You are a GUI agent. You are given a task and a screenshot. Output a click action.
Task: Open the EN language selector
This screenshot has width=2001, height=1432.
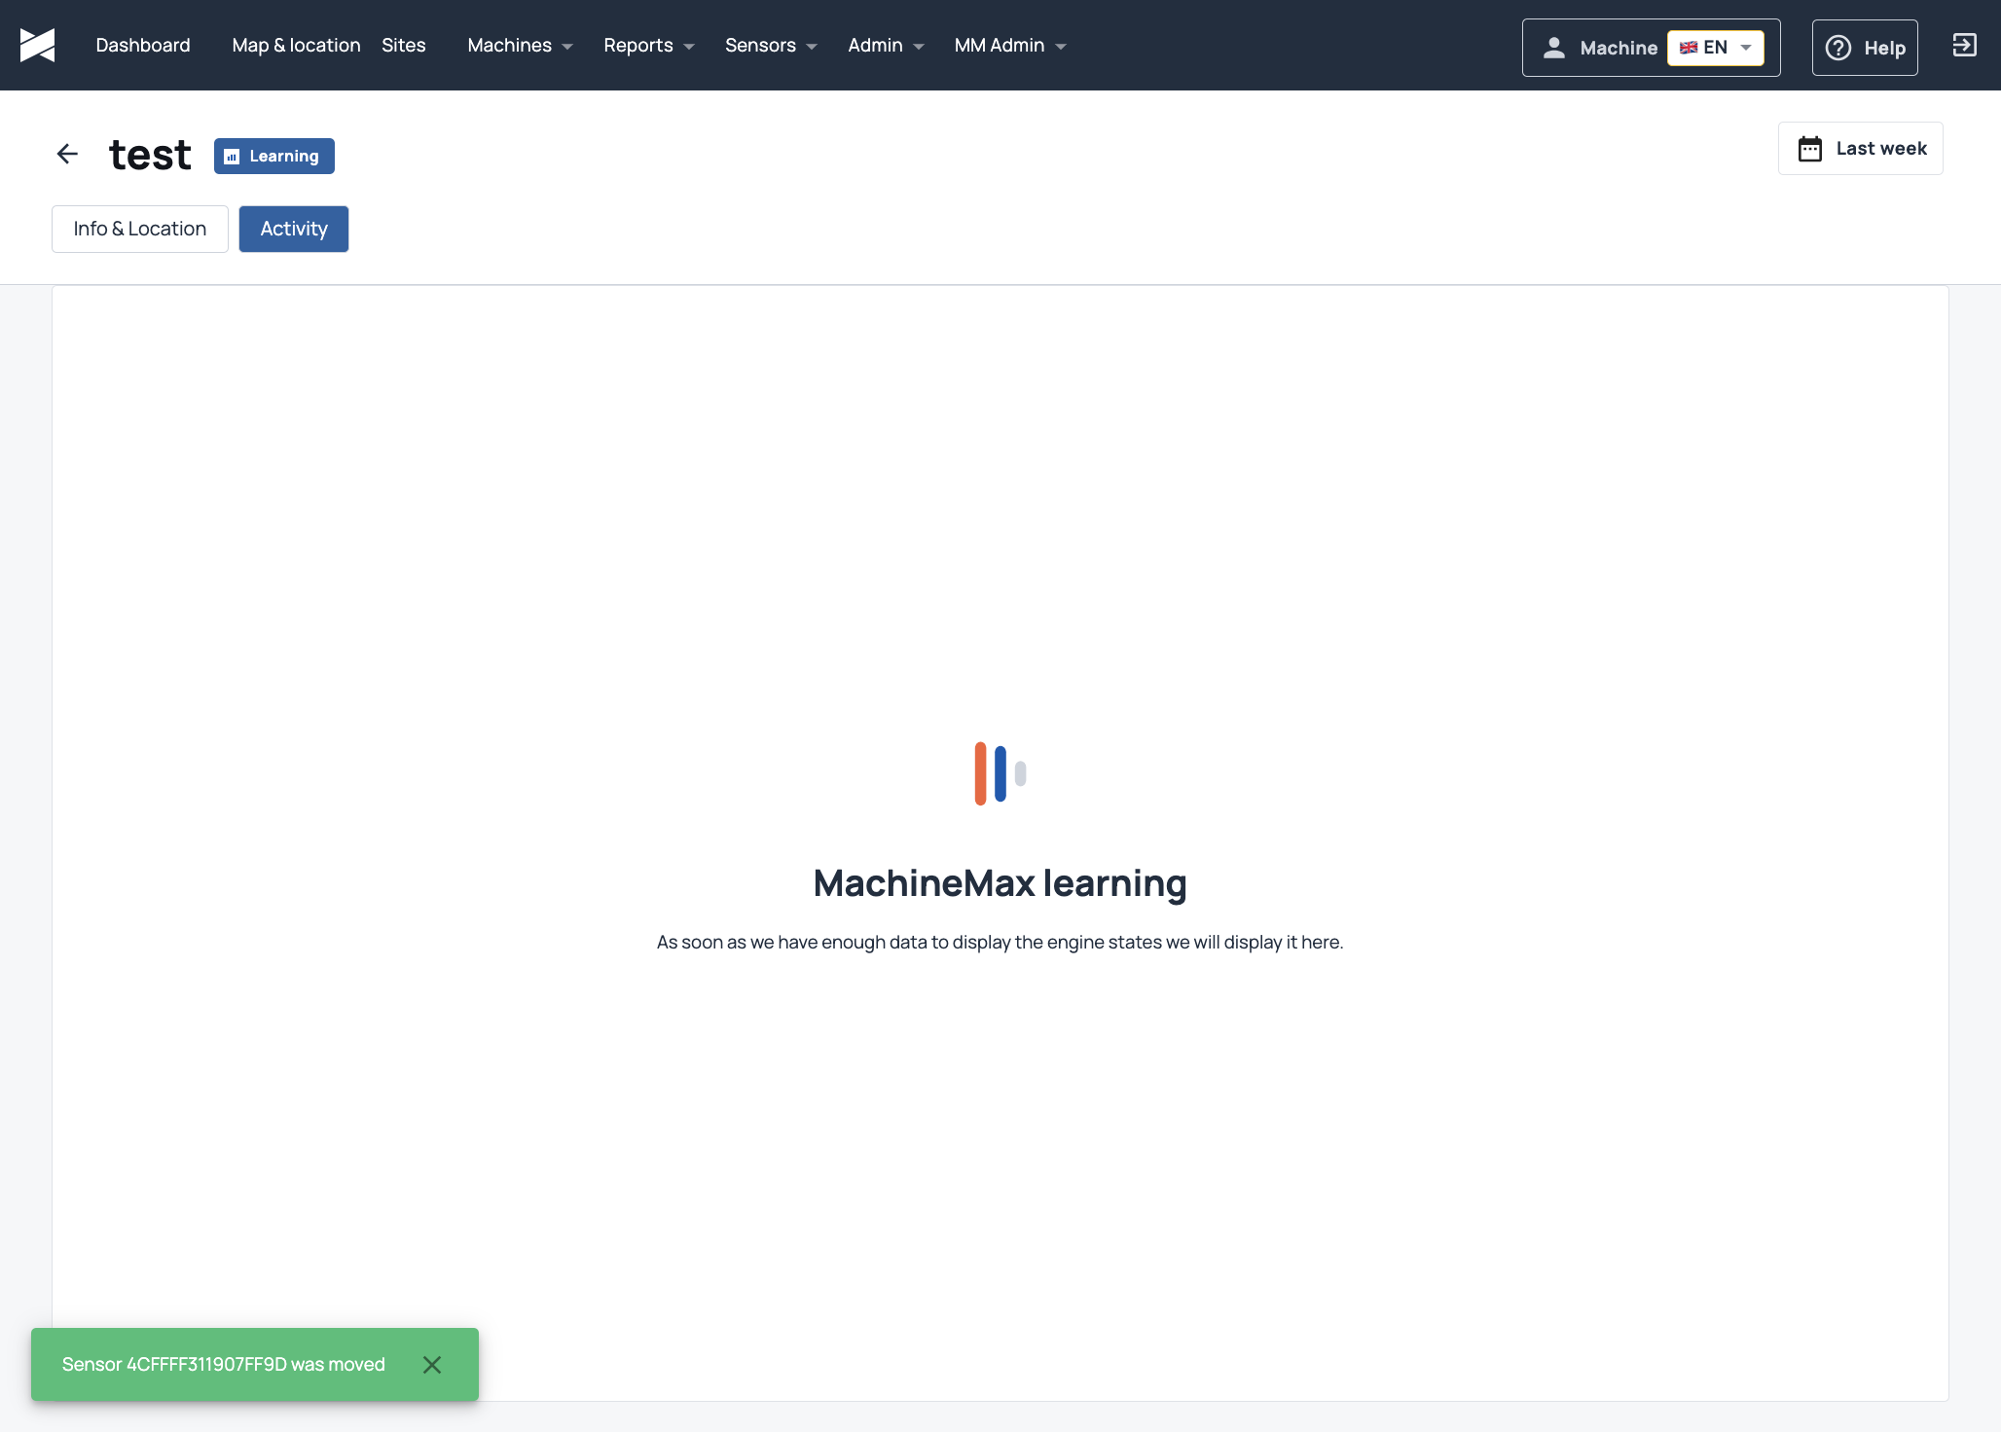(x=1715, y=47)
